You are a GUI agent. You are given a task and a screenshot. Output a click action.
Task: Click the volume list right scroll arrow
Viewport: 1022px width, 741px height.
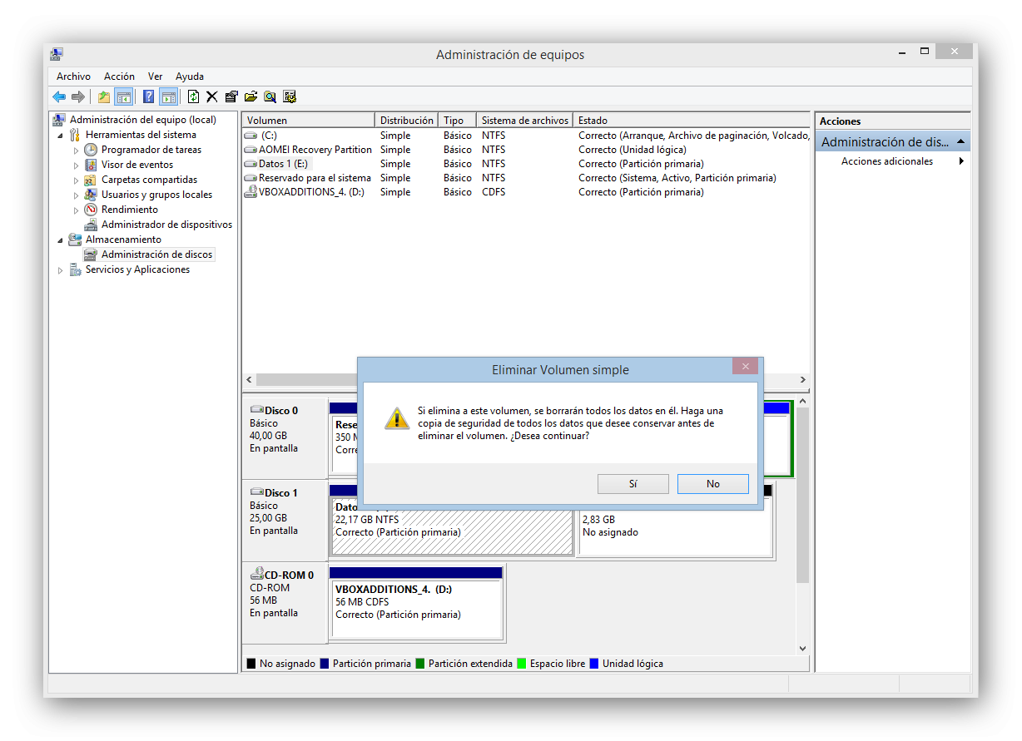pos(802,380)
